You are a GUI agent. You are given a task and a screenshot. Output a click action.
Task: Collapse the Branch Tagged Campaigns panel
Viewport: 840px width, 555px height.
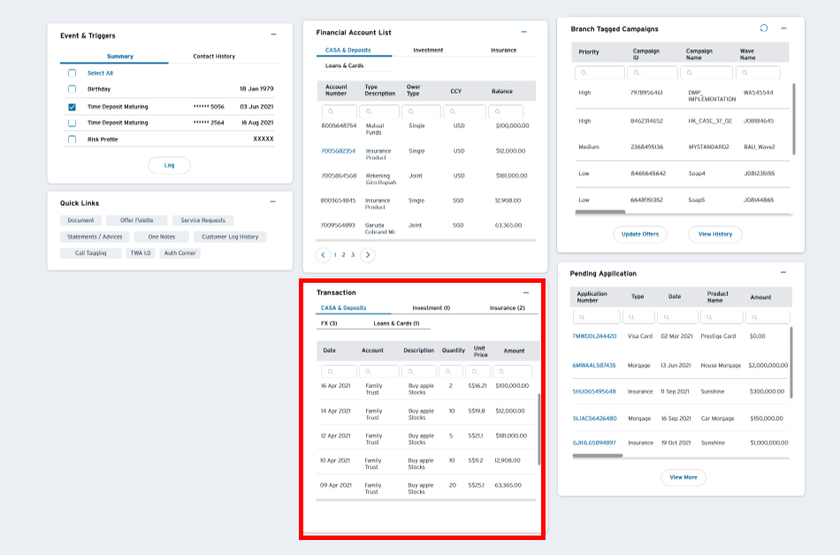783,28
